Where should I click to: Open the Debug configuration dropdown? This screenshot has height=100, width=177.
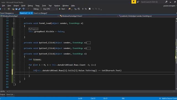point(37,9)
